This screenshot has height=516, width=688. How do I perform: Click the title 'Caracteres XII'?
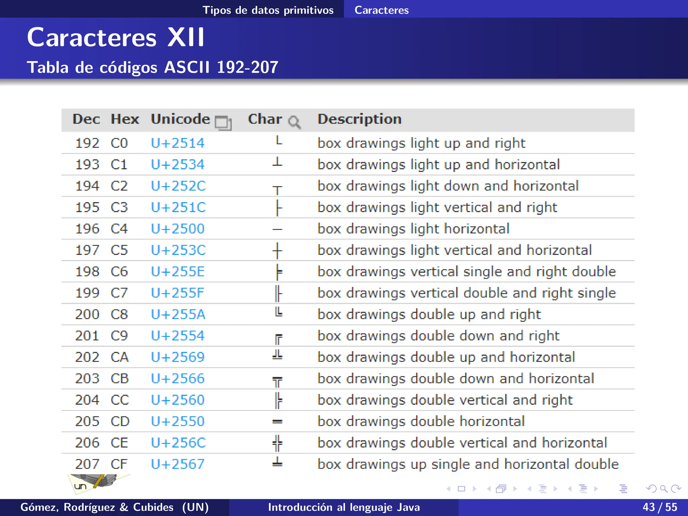(x=116, y=37)
